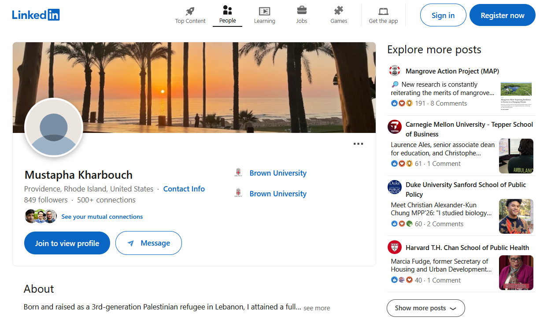Click the Register now button
Image resolution: width=551 pixels, height=320 pixels.
[x=503, y=15]
